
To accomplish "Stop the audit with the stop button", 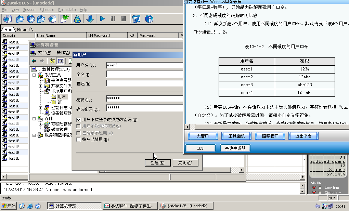I will pyautogui.click(x=124, y=19).
